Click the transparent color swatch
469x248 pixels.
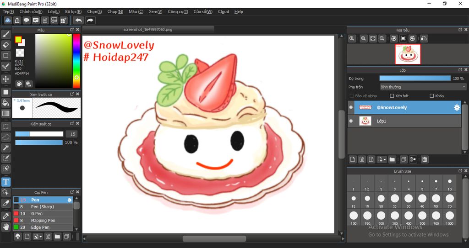tap(20, 53)
